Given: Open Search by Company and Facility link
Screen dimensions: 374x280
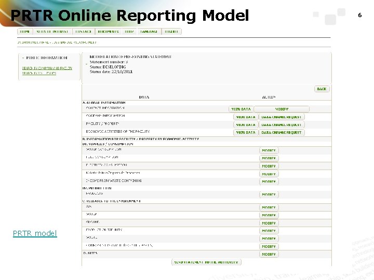Looking at the screenshot, I should [x=47, y=68].
